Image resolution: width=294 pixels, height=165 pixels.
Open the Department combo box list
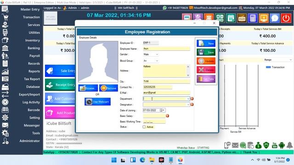pos(188,99)
